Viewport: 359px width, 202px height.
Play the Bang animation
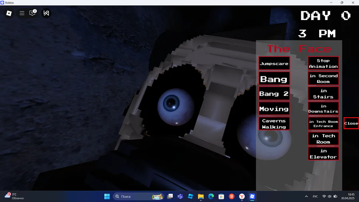pos(274,79)
